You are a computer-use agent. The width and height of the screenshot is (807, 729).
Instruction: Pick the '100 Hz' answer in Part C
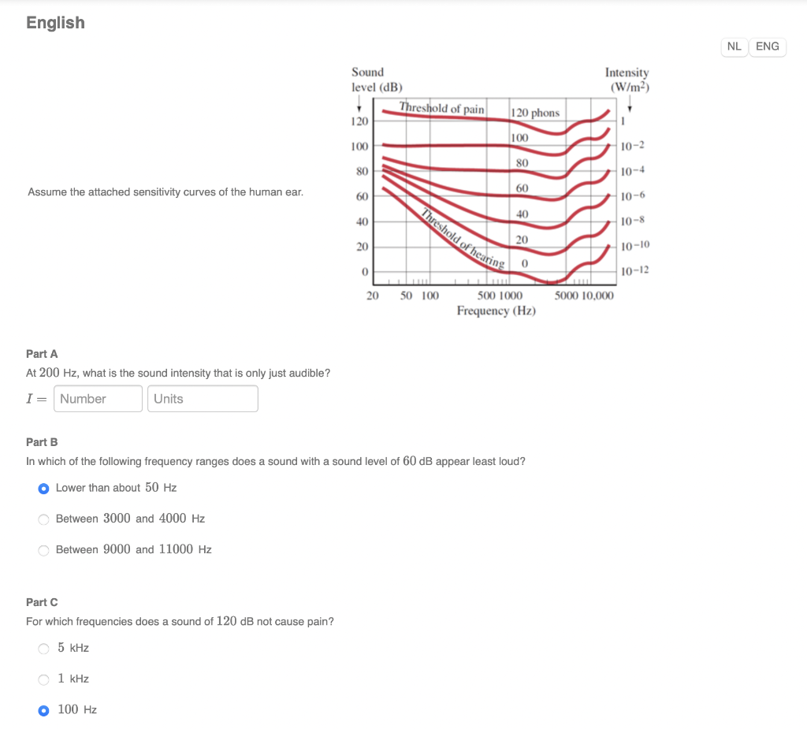43,709
